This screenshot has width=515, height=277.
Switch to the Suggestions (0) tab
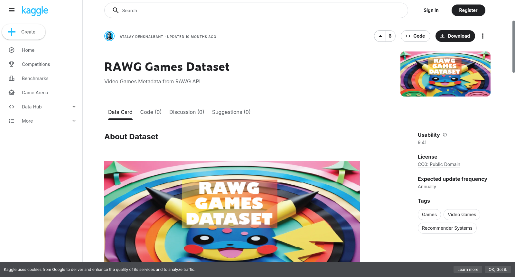click(x=231, y=112)
